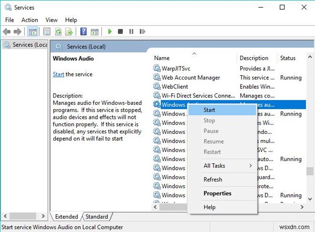Click the Export List toolbar icon

69,32
